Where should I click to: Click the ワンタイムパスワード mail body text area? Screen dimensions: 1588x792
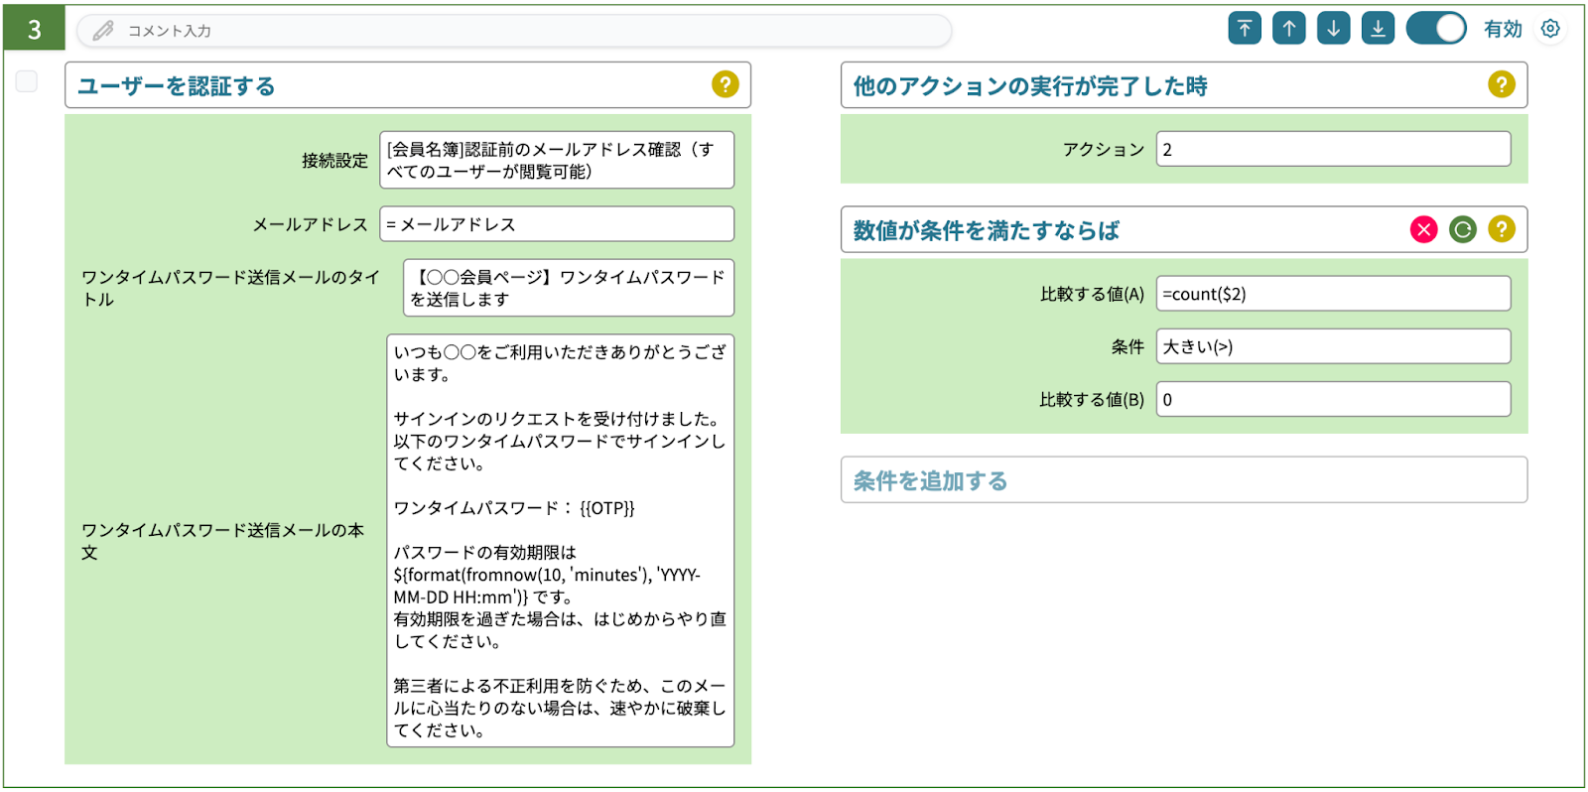coord(561,541)
